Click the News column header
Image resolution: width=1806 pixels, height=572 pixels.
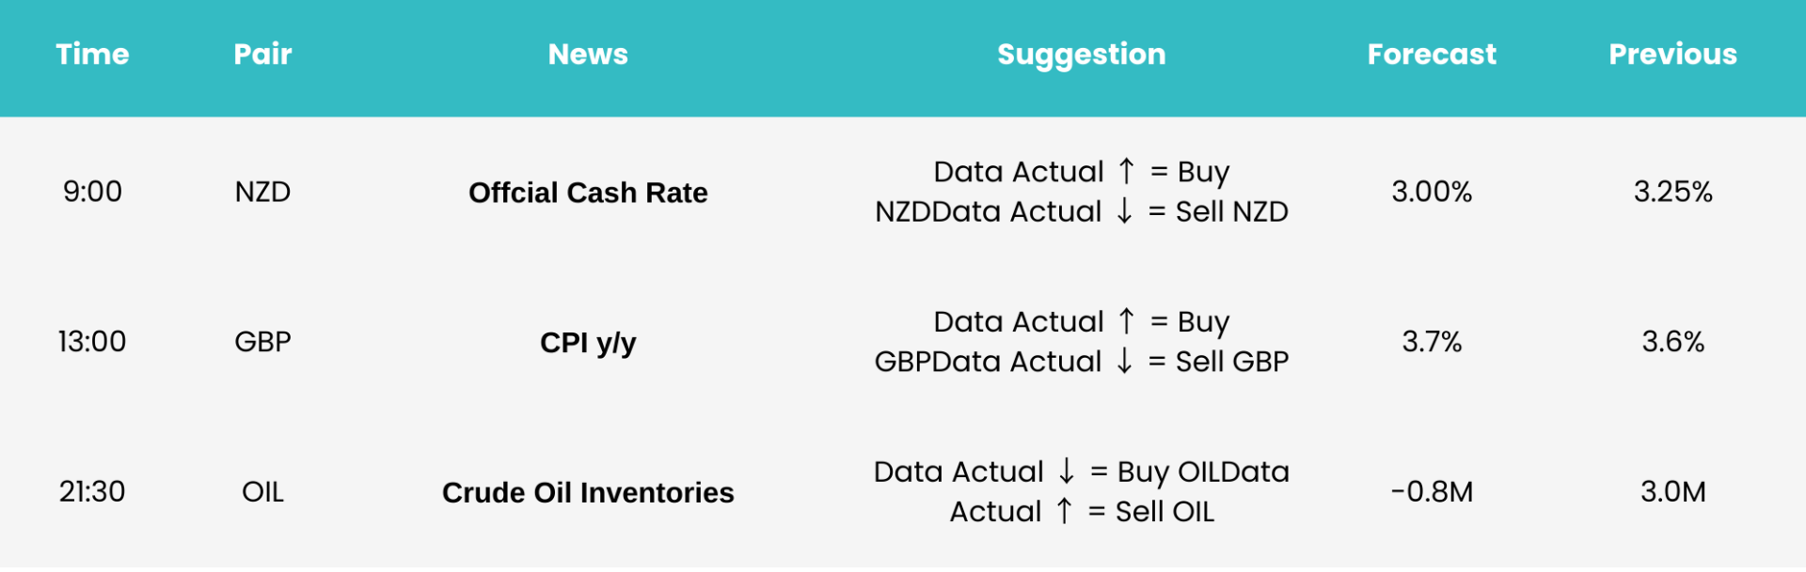[x=588, y=54]
